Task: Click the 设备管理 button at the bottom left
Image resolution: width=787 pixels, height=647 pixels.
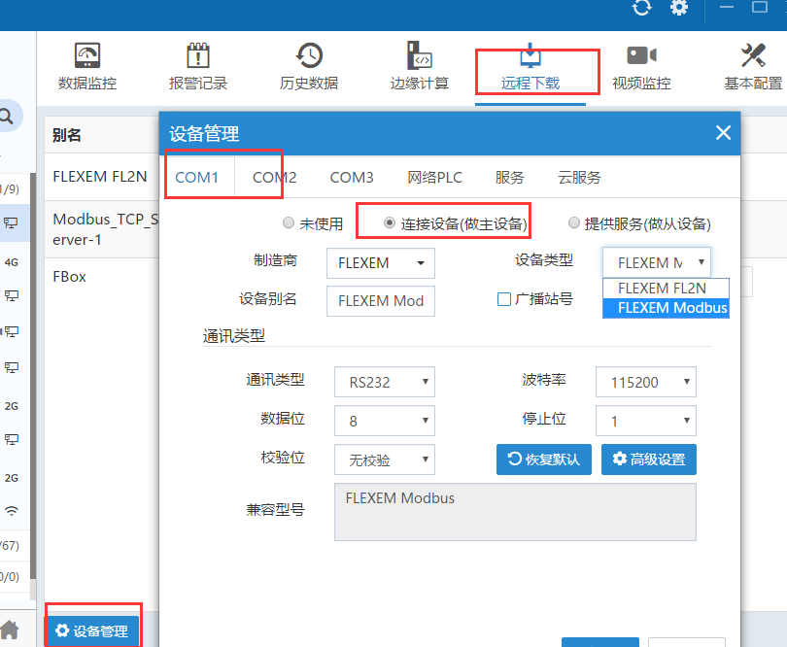Action: click(92, 630)
